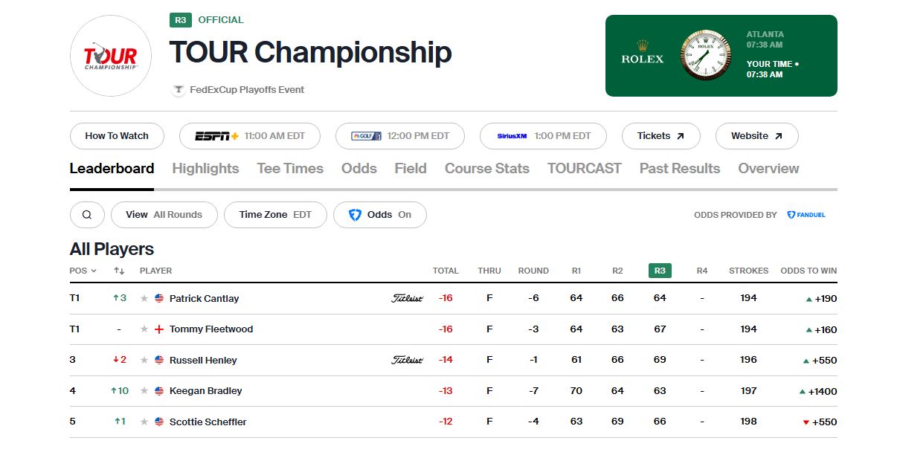Click the FedExCup trophy icon
The height and width of the screenshot is (455, 900).
point(178,90)
